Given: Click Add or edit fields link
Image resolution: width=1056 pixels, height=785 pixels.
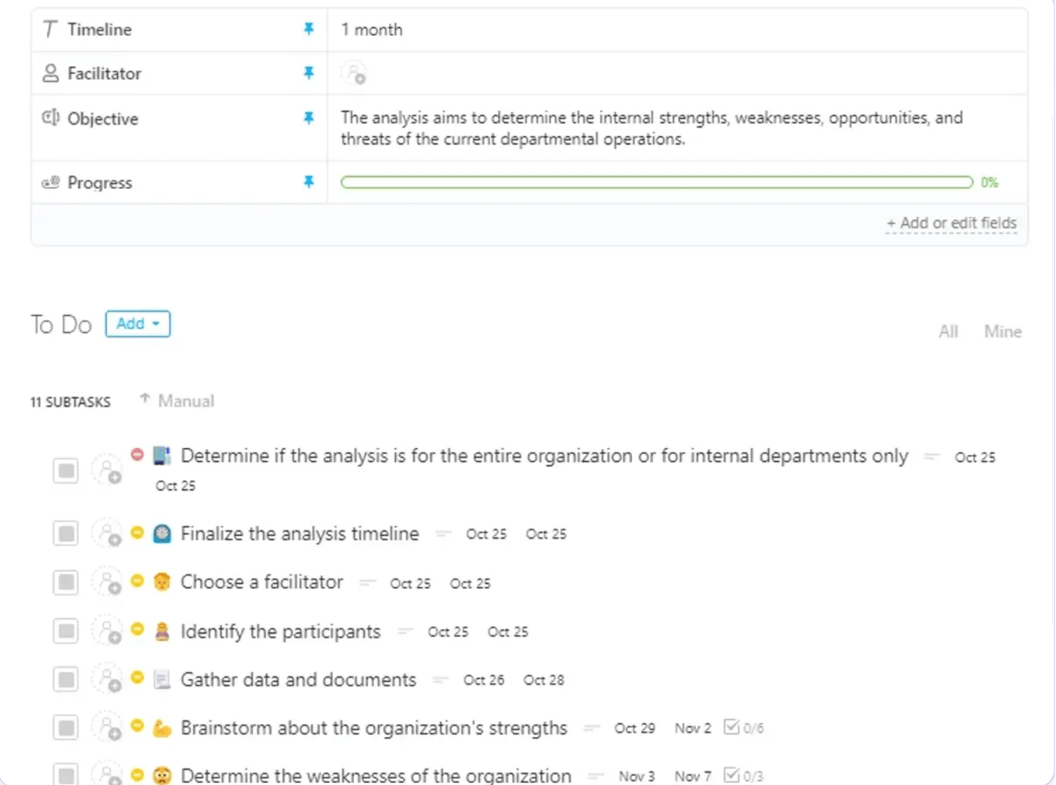Looking at the screenshot, I should tap(951, 223).
